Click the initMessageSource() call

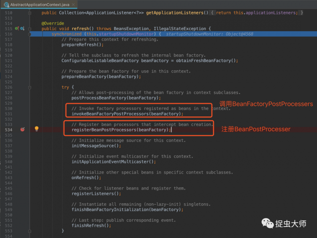click(x=96, y=146)
